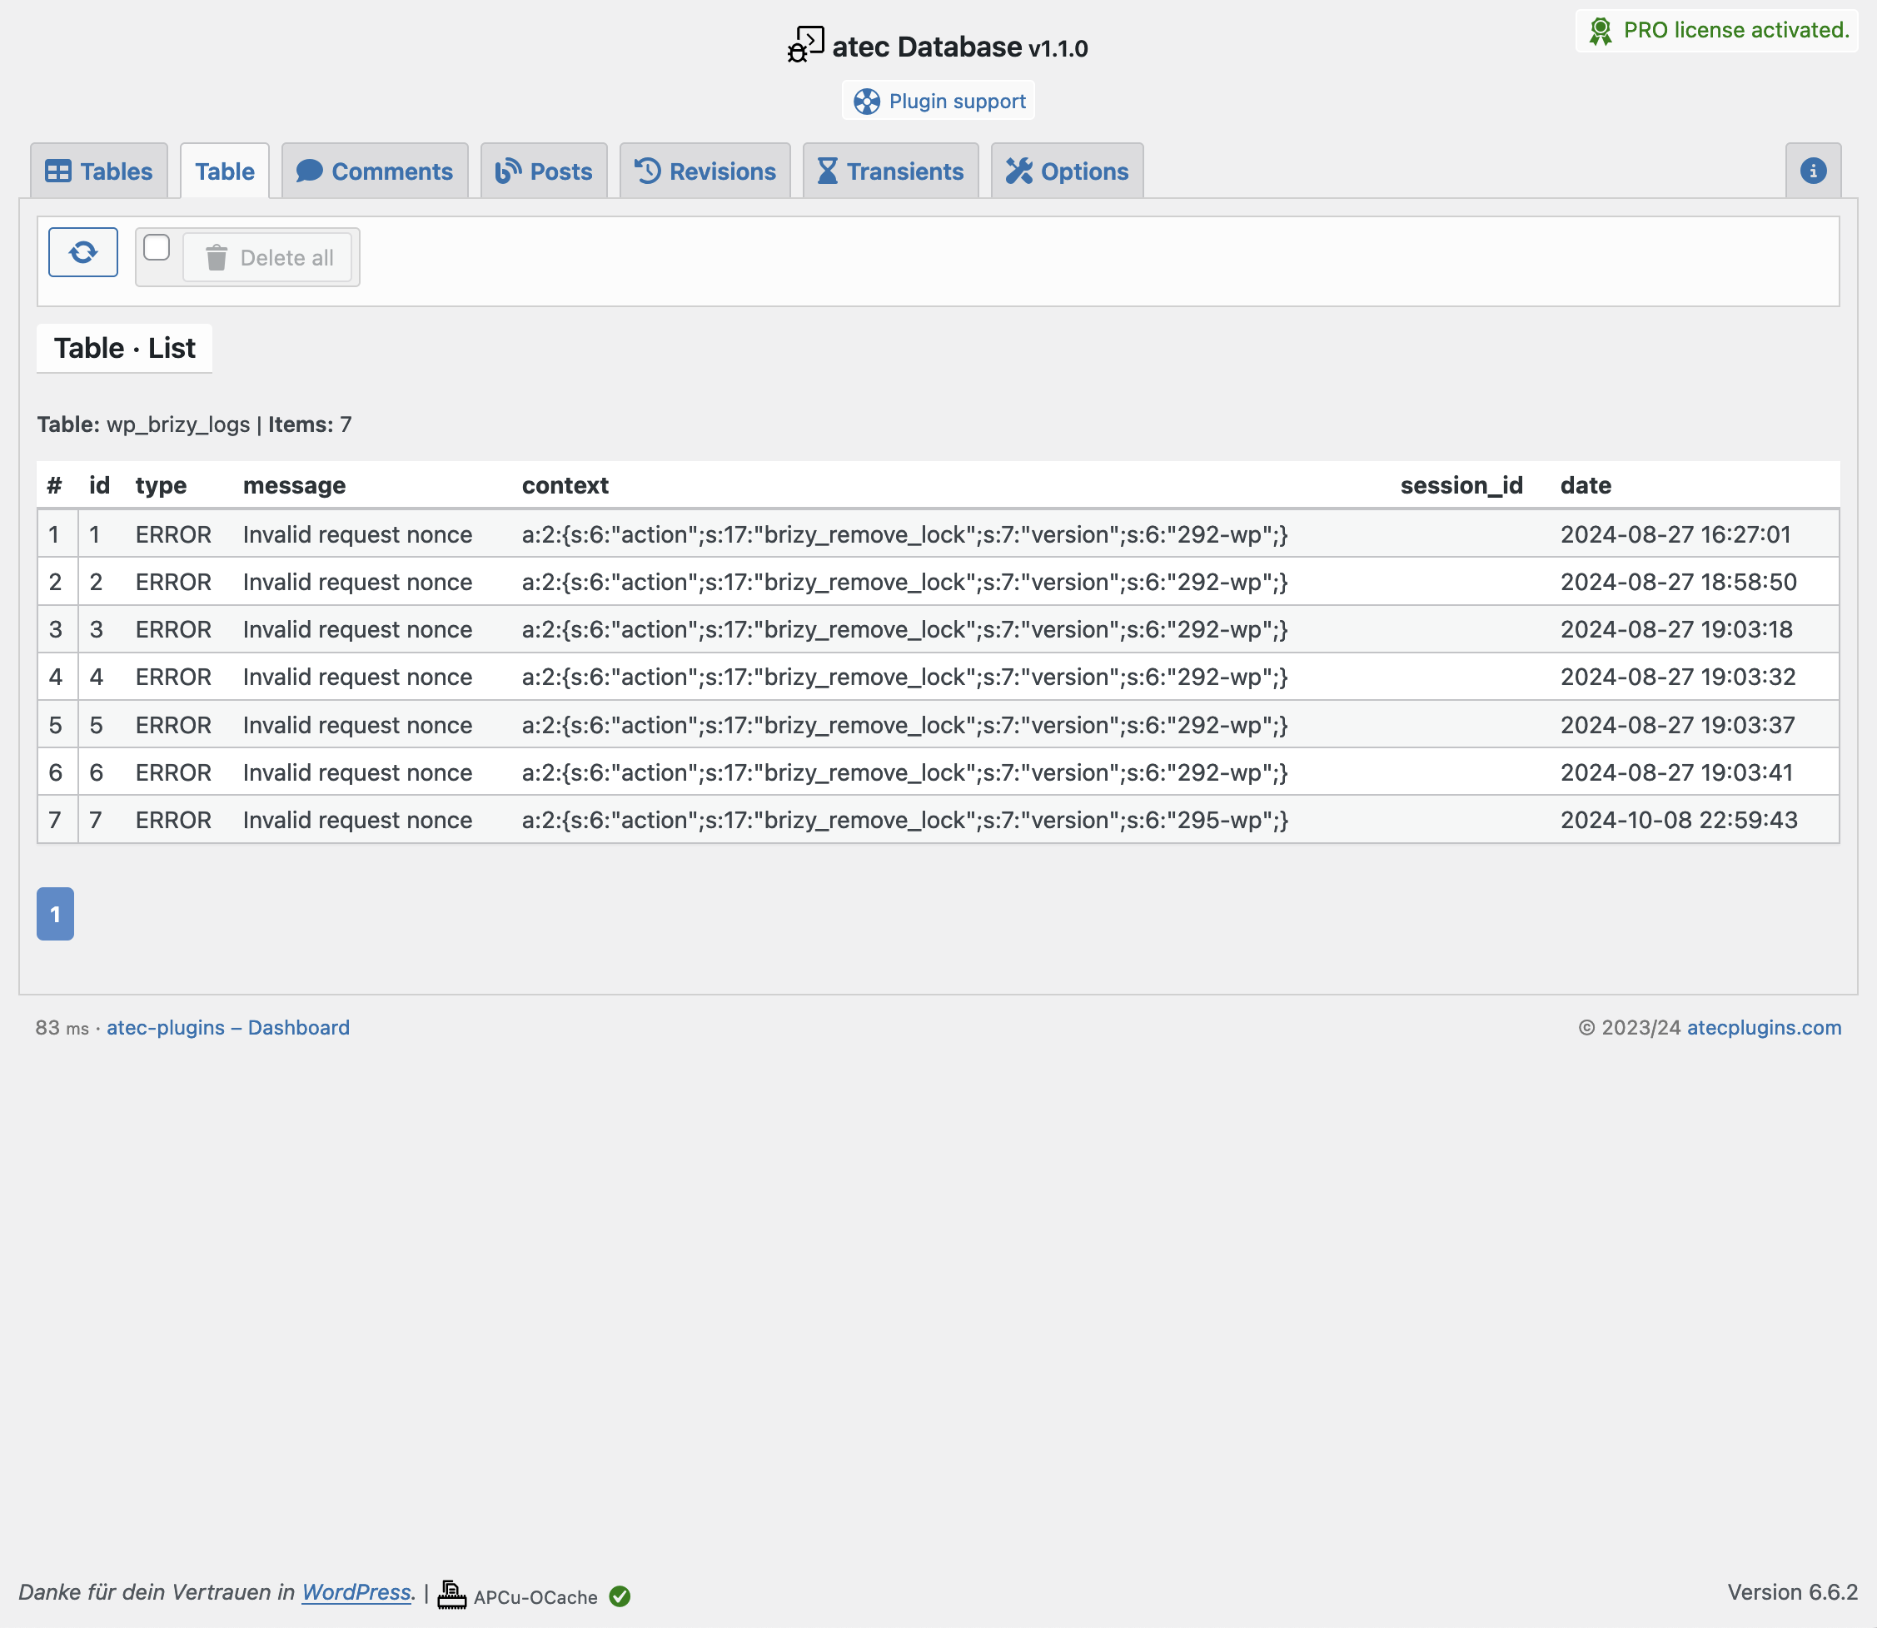The image size is (1877, 1628).
Task: Open the atec-plugins – Dashboard link
Action: pyautogui.click(x=228, y=1028)
